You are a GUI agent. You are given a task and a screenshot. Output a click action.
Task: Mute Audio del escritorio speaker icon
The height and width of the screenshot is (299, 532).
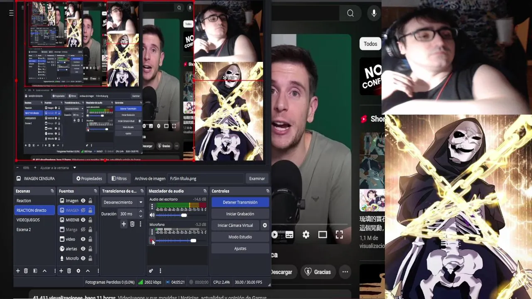152,215
